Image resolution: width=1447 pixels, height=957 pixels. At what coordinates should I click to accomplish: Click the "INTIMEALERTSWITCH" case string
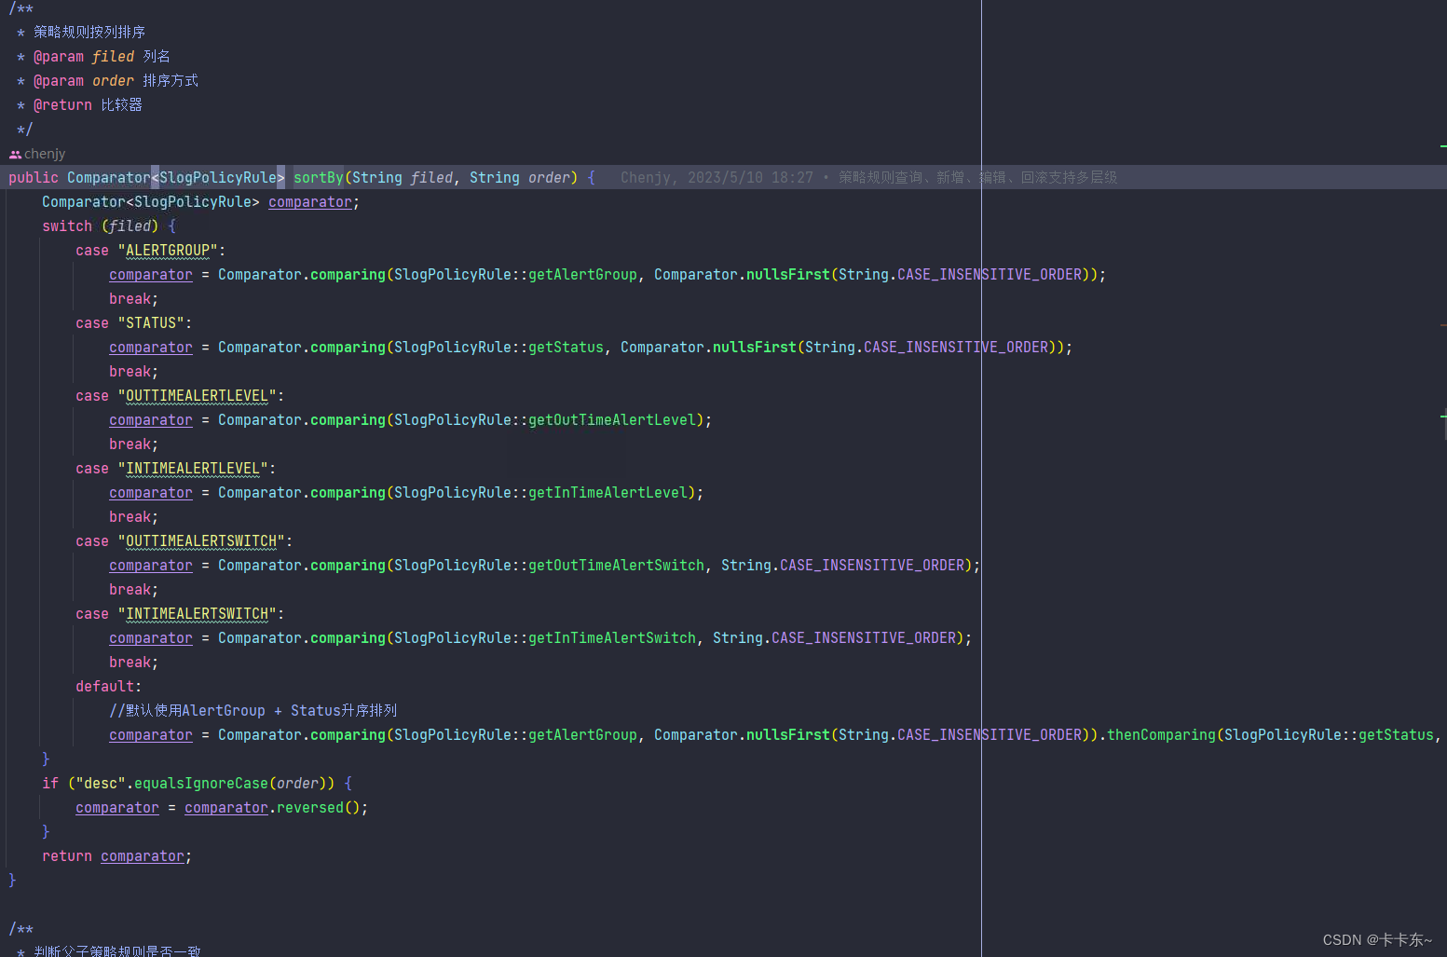pos(198,613)
